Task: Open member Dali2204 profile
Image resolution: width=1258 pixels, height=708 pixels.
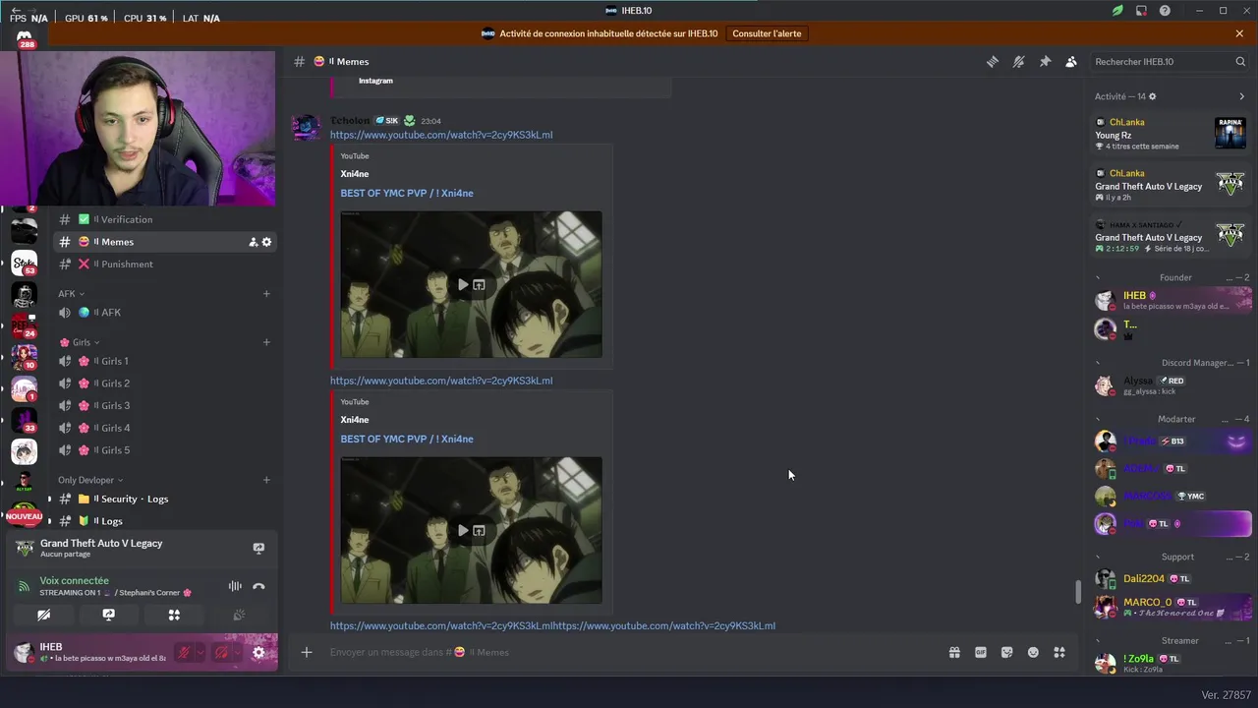Action: pyautogui.click(x=1172, y=579)
